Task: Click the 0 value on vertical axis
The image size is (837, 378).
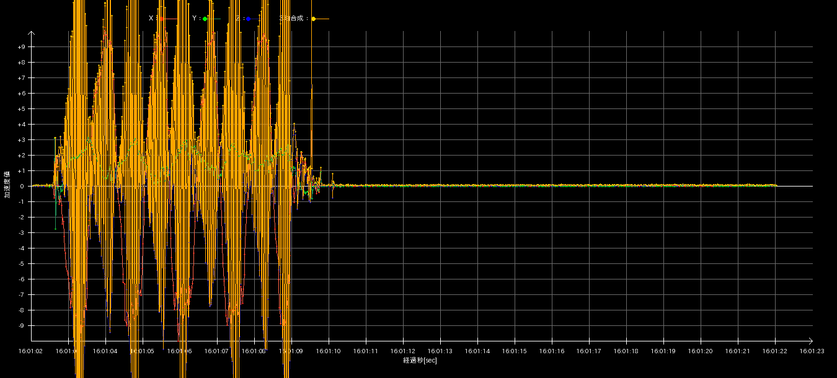Action: coord(22,187)
